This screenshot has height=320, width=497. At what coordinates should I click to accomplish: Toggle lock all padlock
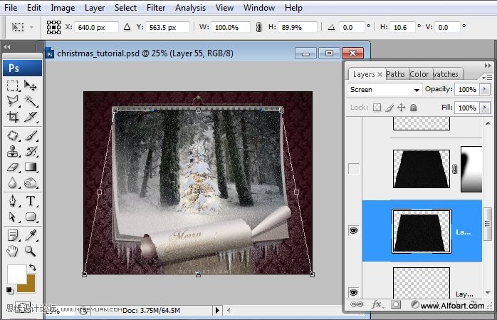pos(413,108)
